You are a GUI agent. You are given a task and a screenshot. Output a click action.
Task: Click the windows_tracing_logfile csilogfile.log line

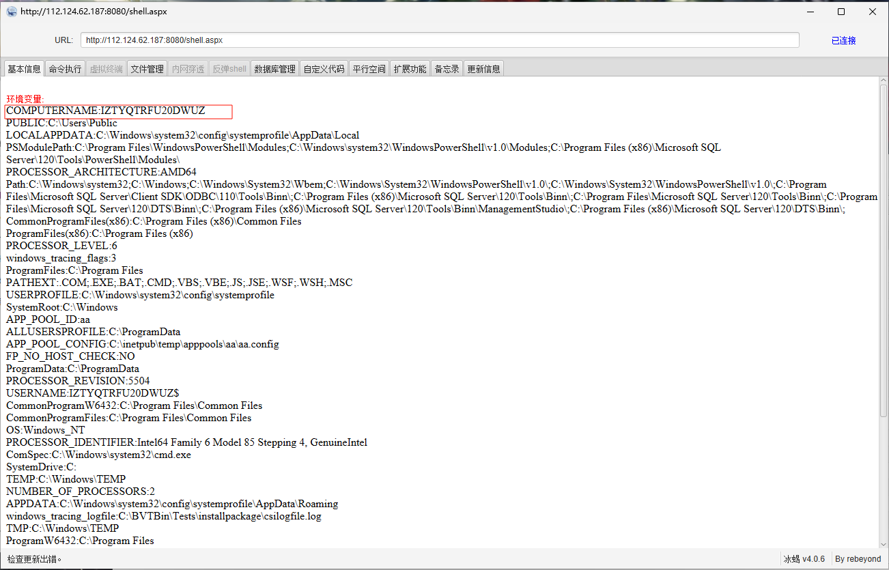click(164, 516)
